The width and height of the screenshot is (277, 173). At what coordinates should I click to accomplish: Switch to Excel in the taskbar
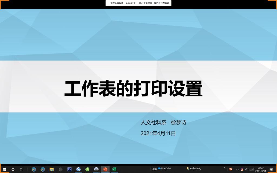[114, 169]
